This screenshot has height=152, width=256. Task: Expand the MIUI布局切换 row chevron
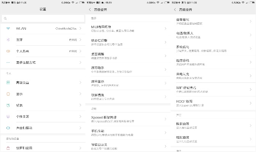click(165, 28)
